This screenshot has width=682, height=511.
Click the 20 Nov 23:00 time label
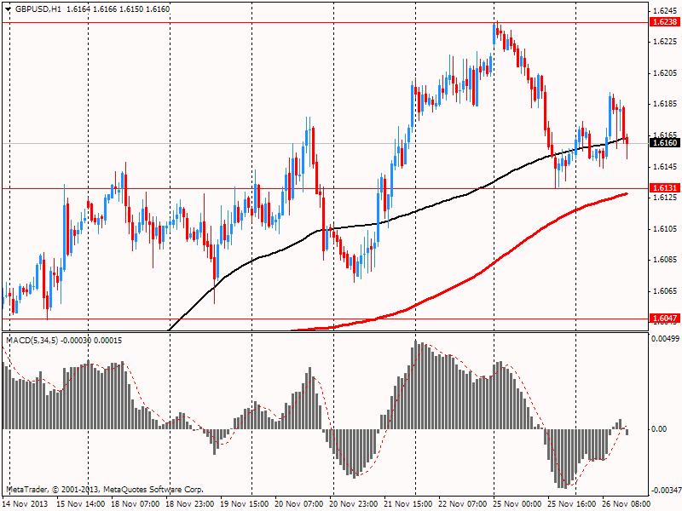(354, 504)
